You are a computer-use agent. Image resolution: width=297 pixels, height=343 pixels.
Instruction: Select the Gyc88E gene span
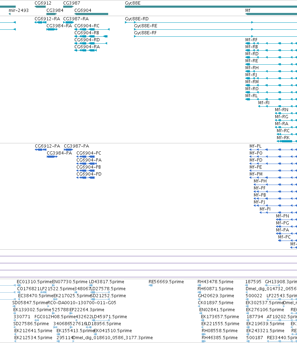click(211, 7)
